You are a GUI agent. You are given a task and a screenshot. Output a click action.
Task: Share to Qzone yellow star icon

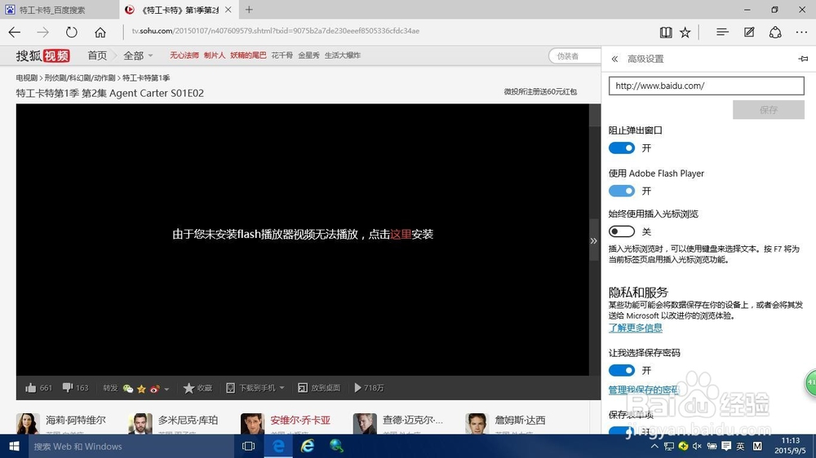pos(141,389)
